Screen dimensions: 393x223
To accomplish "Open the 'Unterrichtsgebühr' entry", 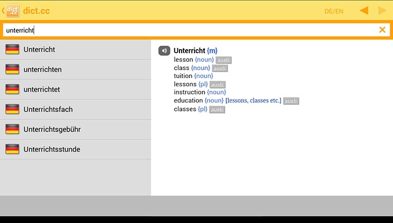I will (x=52, y=129).
